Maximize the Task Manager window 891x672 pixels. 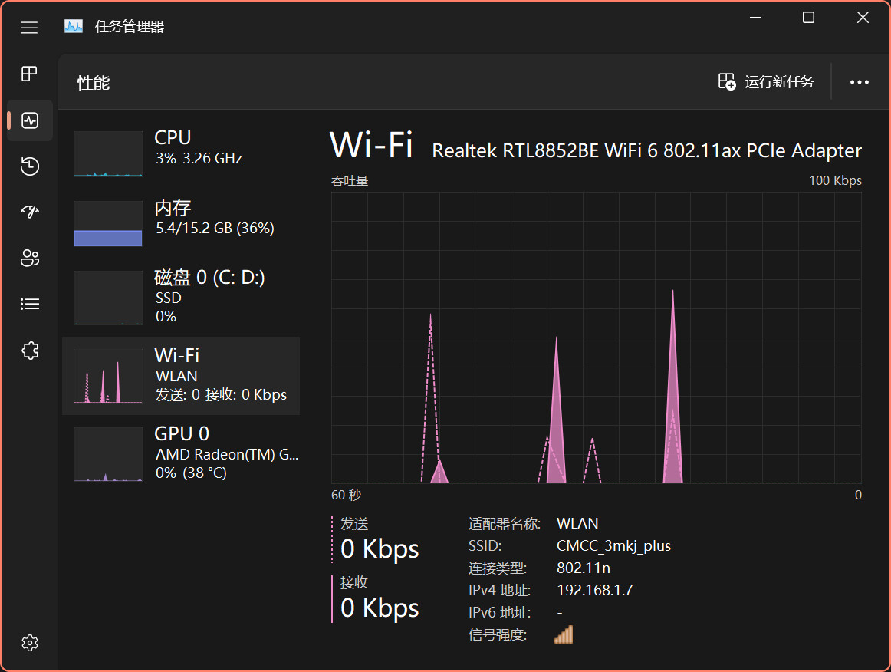click(x=808, y=18)
